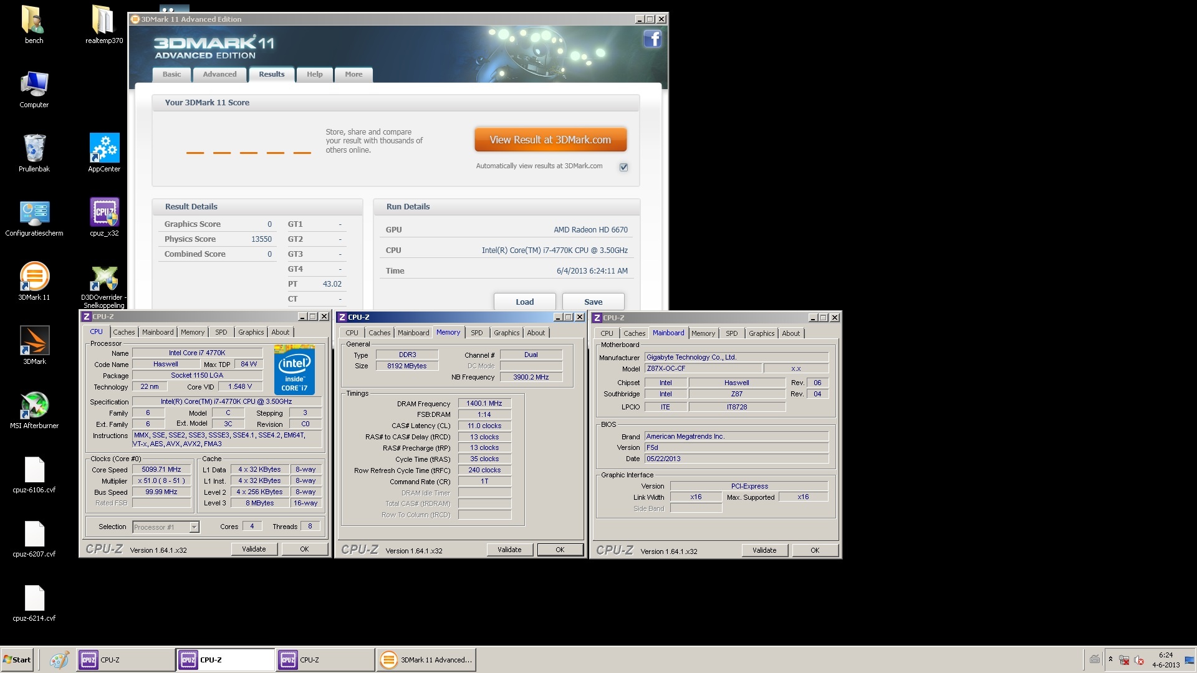Click the Facebook icon in 3DMark header
Image resolution: width=1197 pixels, height=673 pixels.
tap(652, 39)
